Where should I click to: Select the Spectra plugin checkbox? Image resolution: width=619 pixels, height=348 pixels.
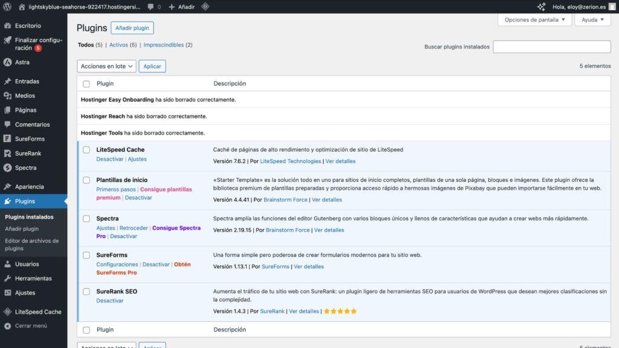[86, 217]
